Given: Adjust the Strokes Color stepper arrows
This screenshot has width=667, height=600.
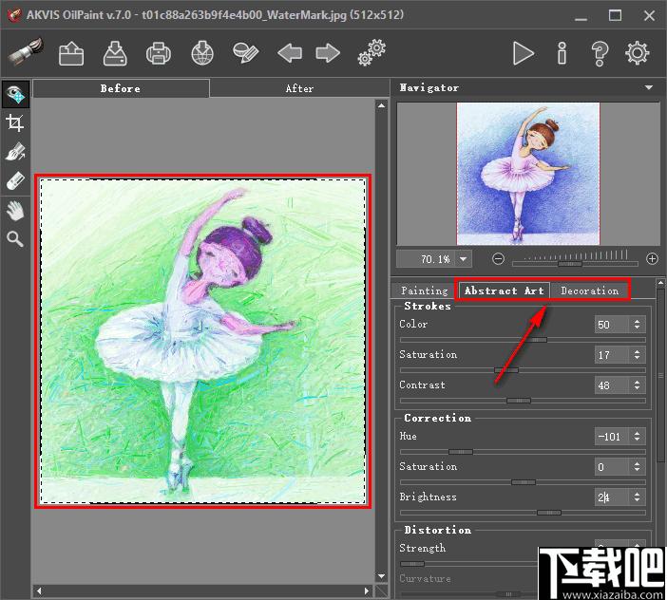Looking at the screenshot, I should (637, 325).
